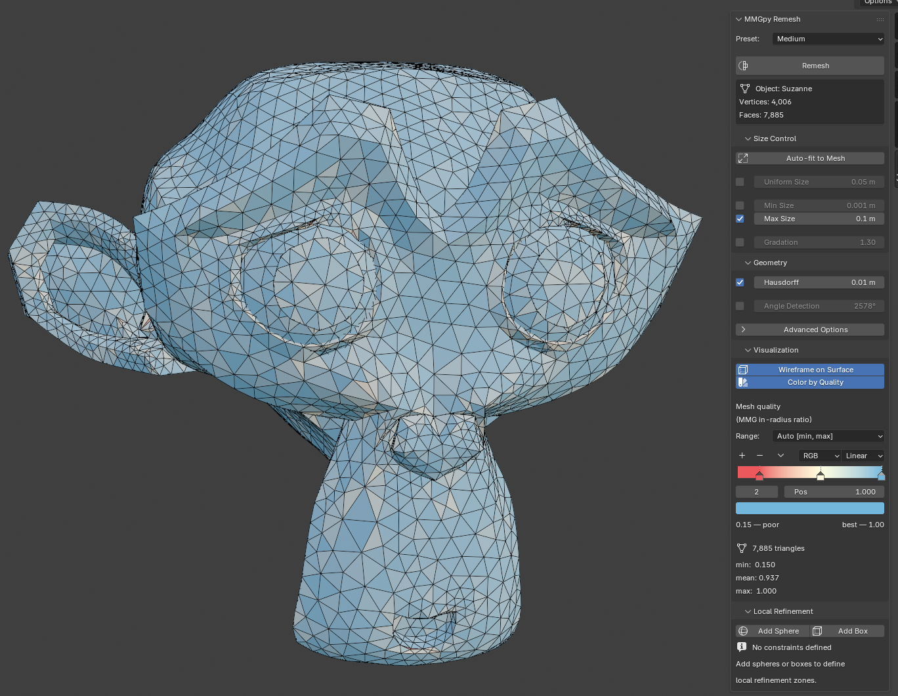The height and width of the screenshot is (696, 898).
Task: Open the color ramp tools chevron menu
Action: (780, 456)
